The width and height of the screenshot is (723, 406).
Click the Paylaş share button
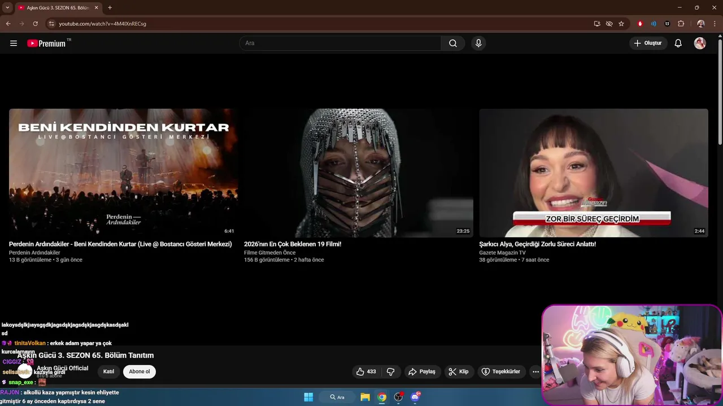(422, 372)
